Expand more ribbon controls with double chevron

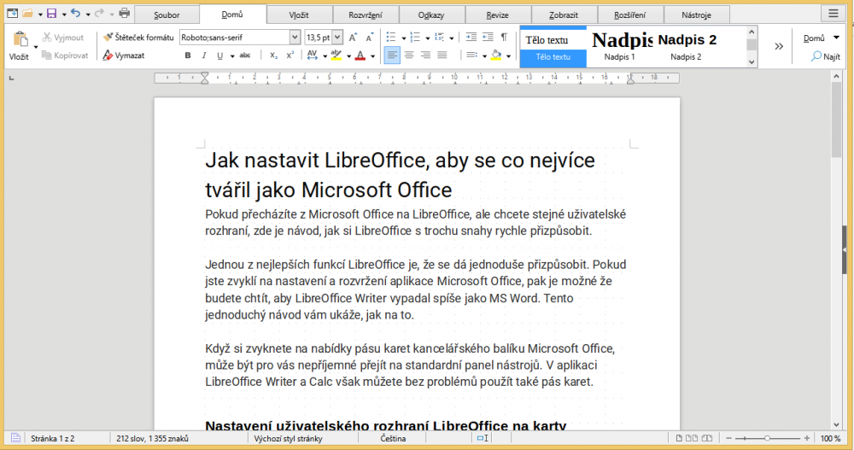click(779, 46)
